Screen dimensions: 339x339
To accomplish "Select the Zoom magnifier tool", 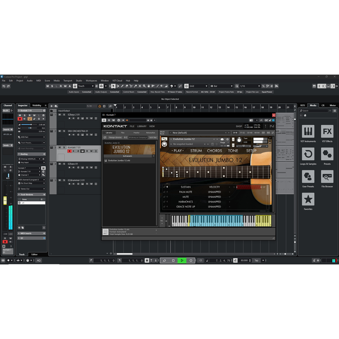I will (x=144, y=86).
